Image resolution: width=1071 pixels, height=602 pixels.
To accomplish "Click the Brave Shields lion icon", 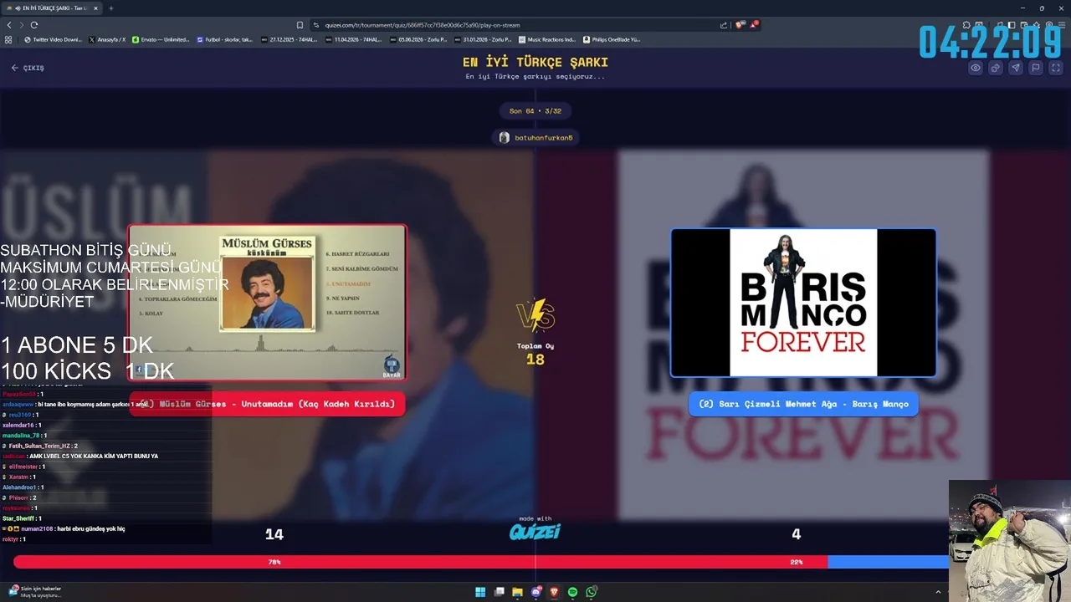I will (740, 25).
